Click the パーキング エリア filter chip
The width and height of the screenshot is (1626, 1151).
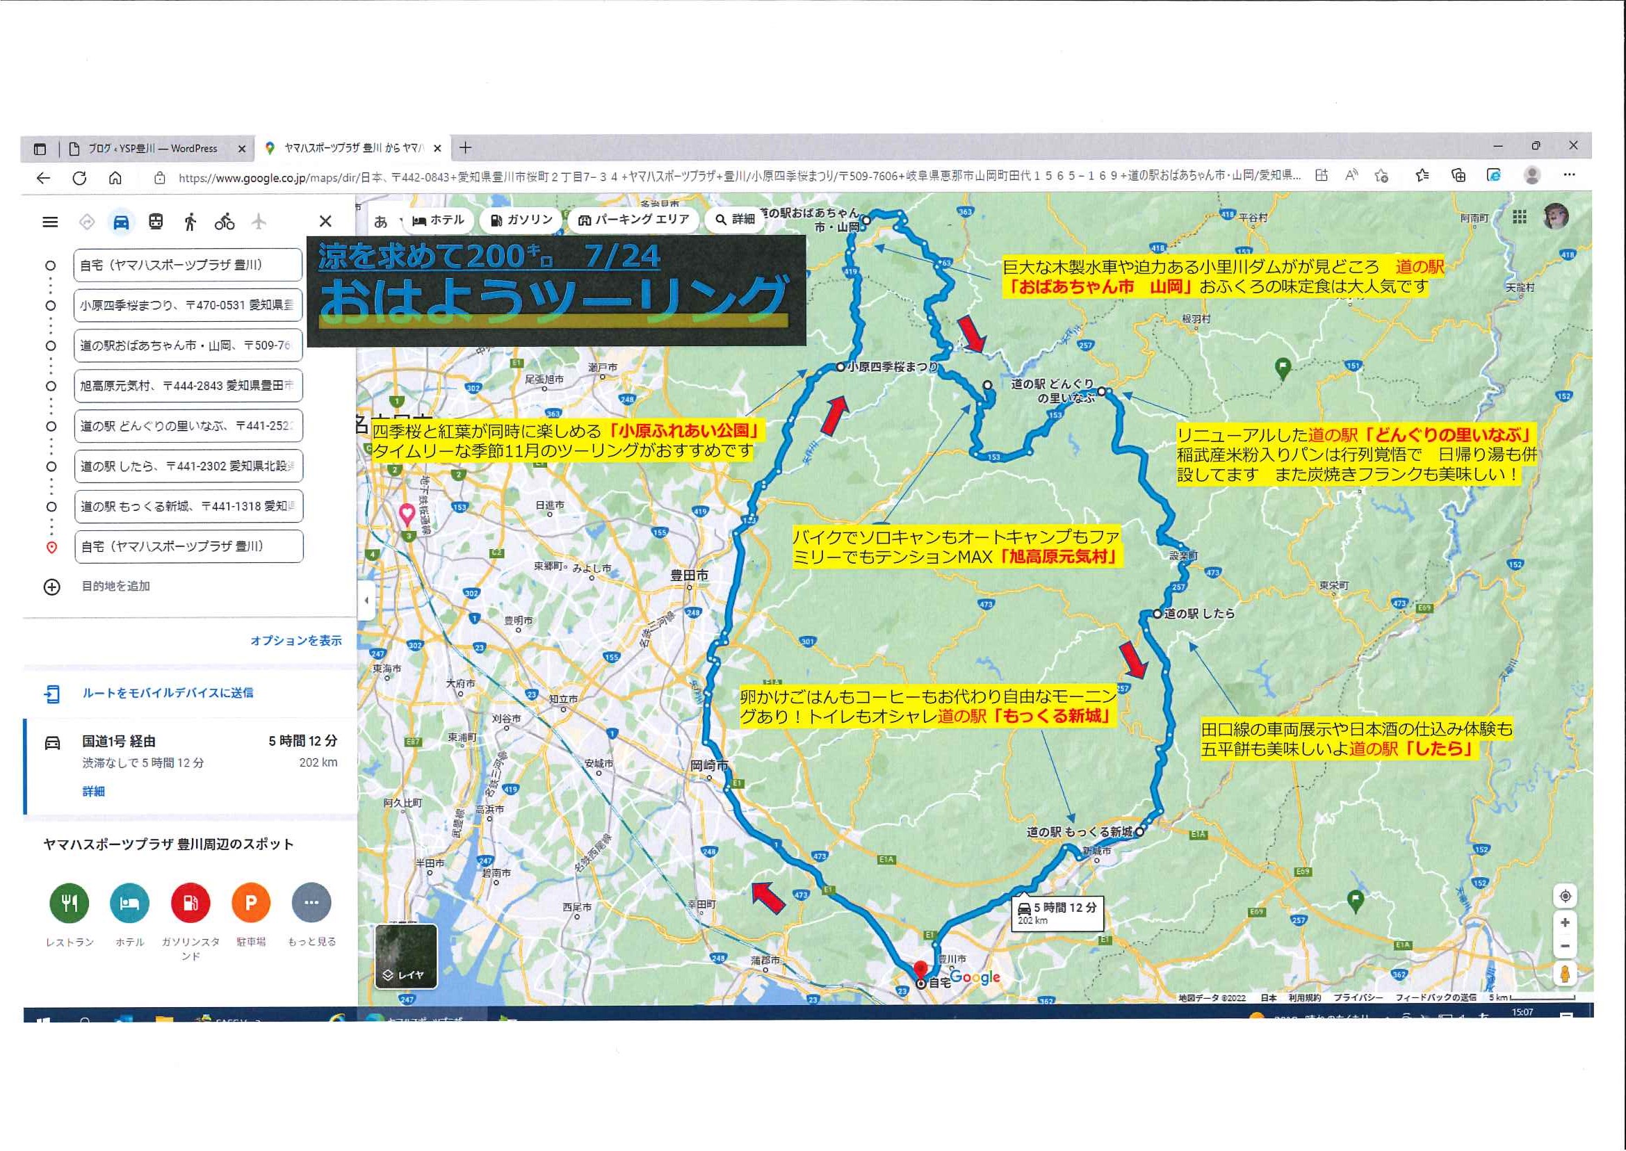[634, 220]
